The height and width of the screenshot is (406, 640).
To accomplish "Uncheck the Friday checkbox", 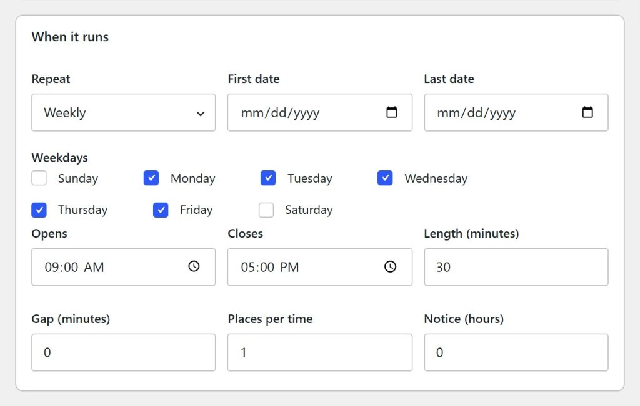I will pos(161,210).
